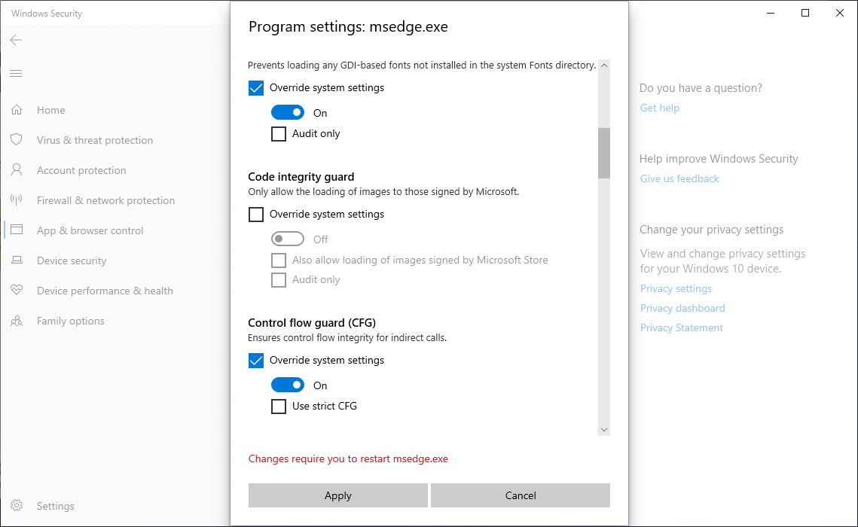Open the Privacy dashboard link
This screenshot has height=527, width=858.
pos(682,308)
